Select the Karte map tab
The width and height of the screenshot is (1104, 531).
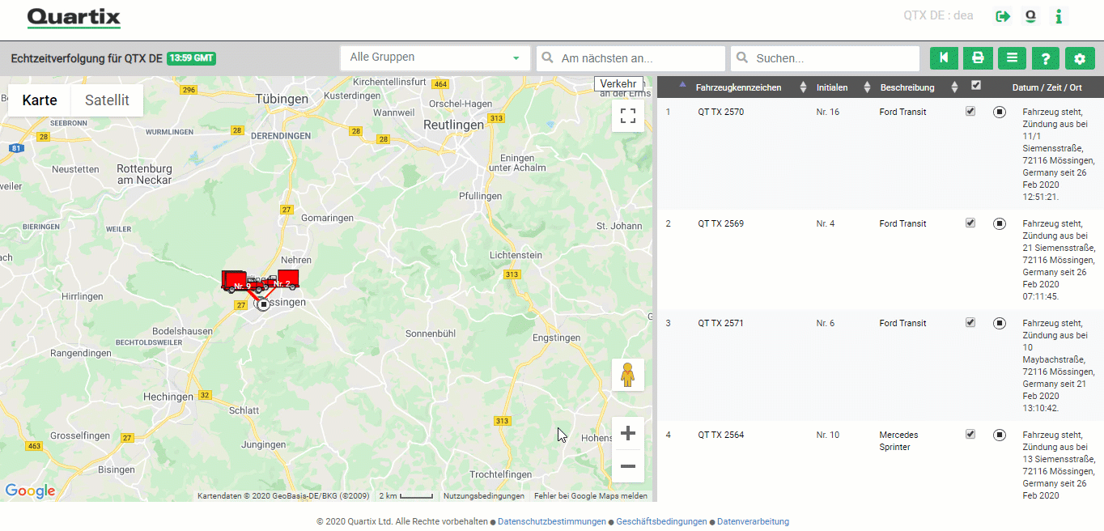(40, 100)
